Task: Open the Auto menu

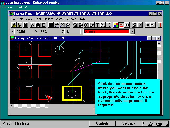Action: (x=59, y=19)
